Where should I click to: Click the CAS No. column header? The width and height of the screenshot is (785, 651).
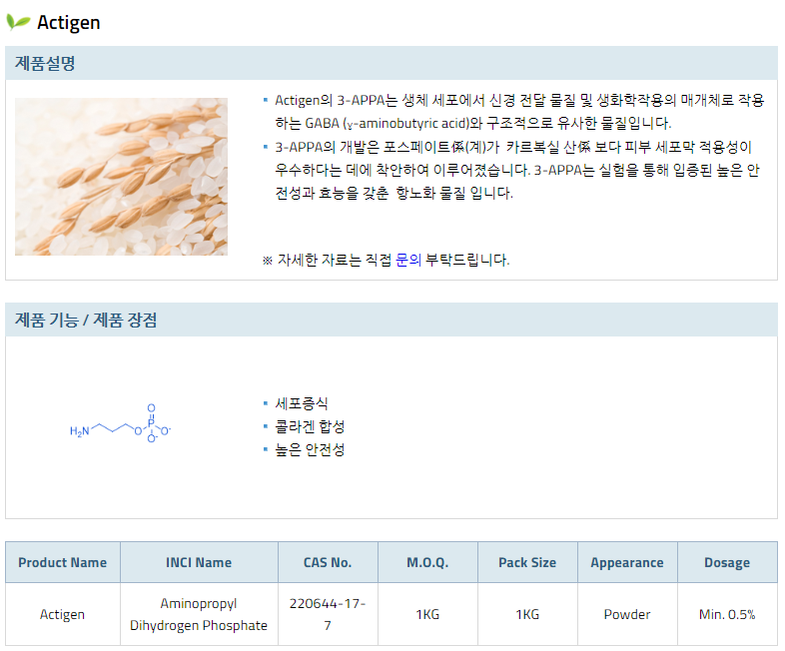328,562
